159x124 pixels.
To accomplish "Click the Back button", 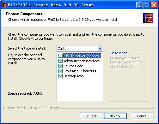I will (91, 116).
